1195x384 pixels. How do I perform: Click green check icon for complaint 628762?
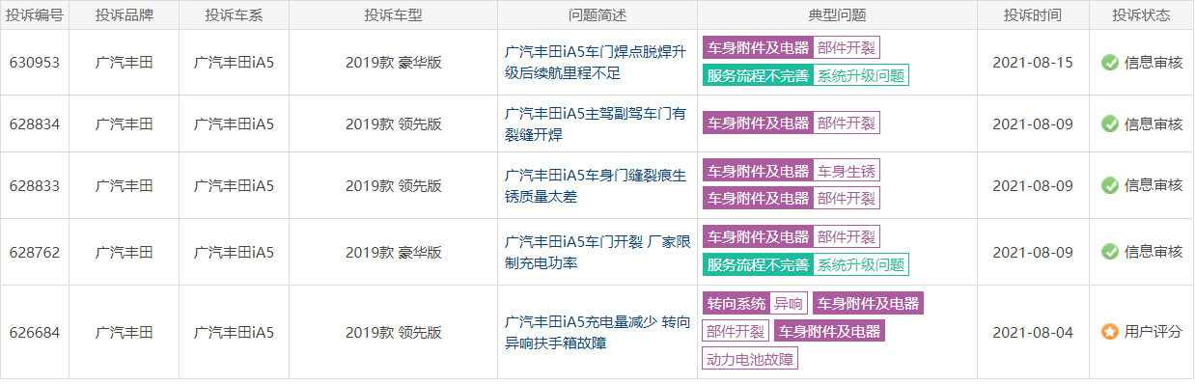1110,251
